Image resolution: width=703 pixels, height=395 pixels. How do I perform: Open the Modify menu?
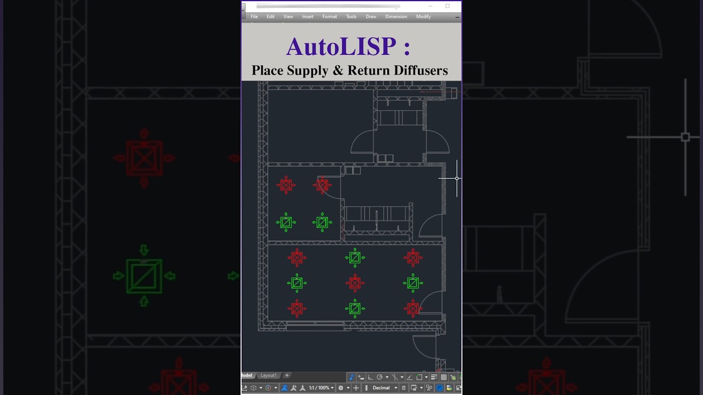click(x=423, y=16)
